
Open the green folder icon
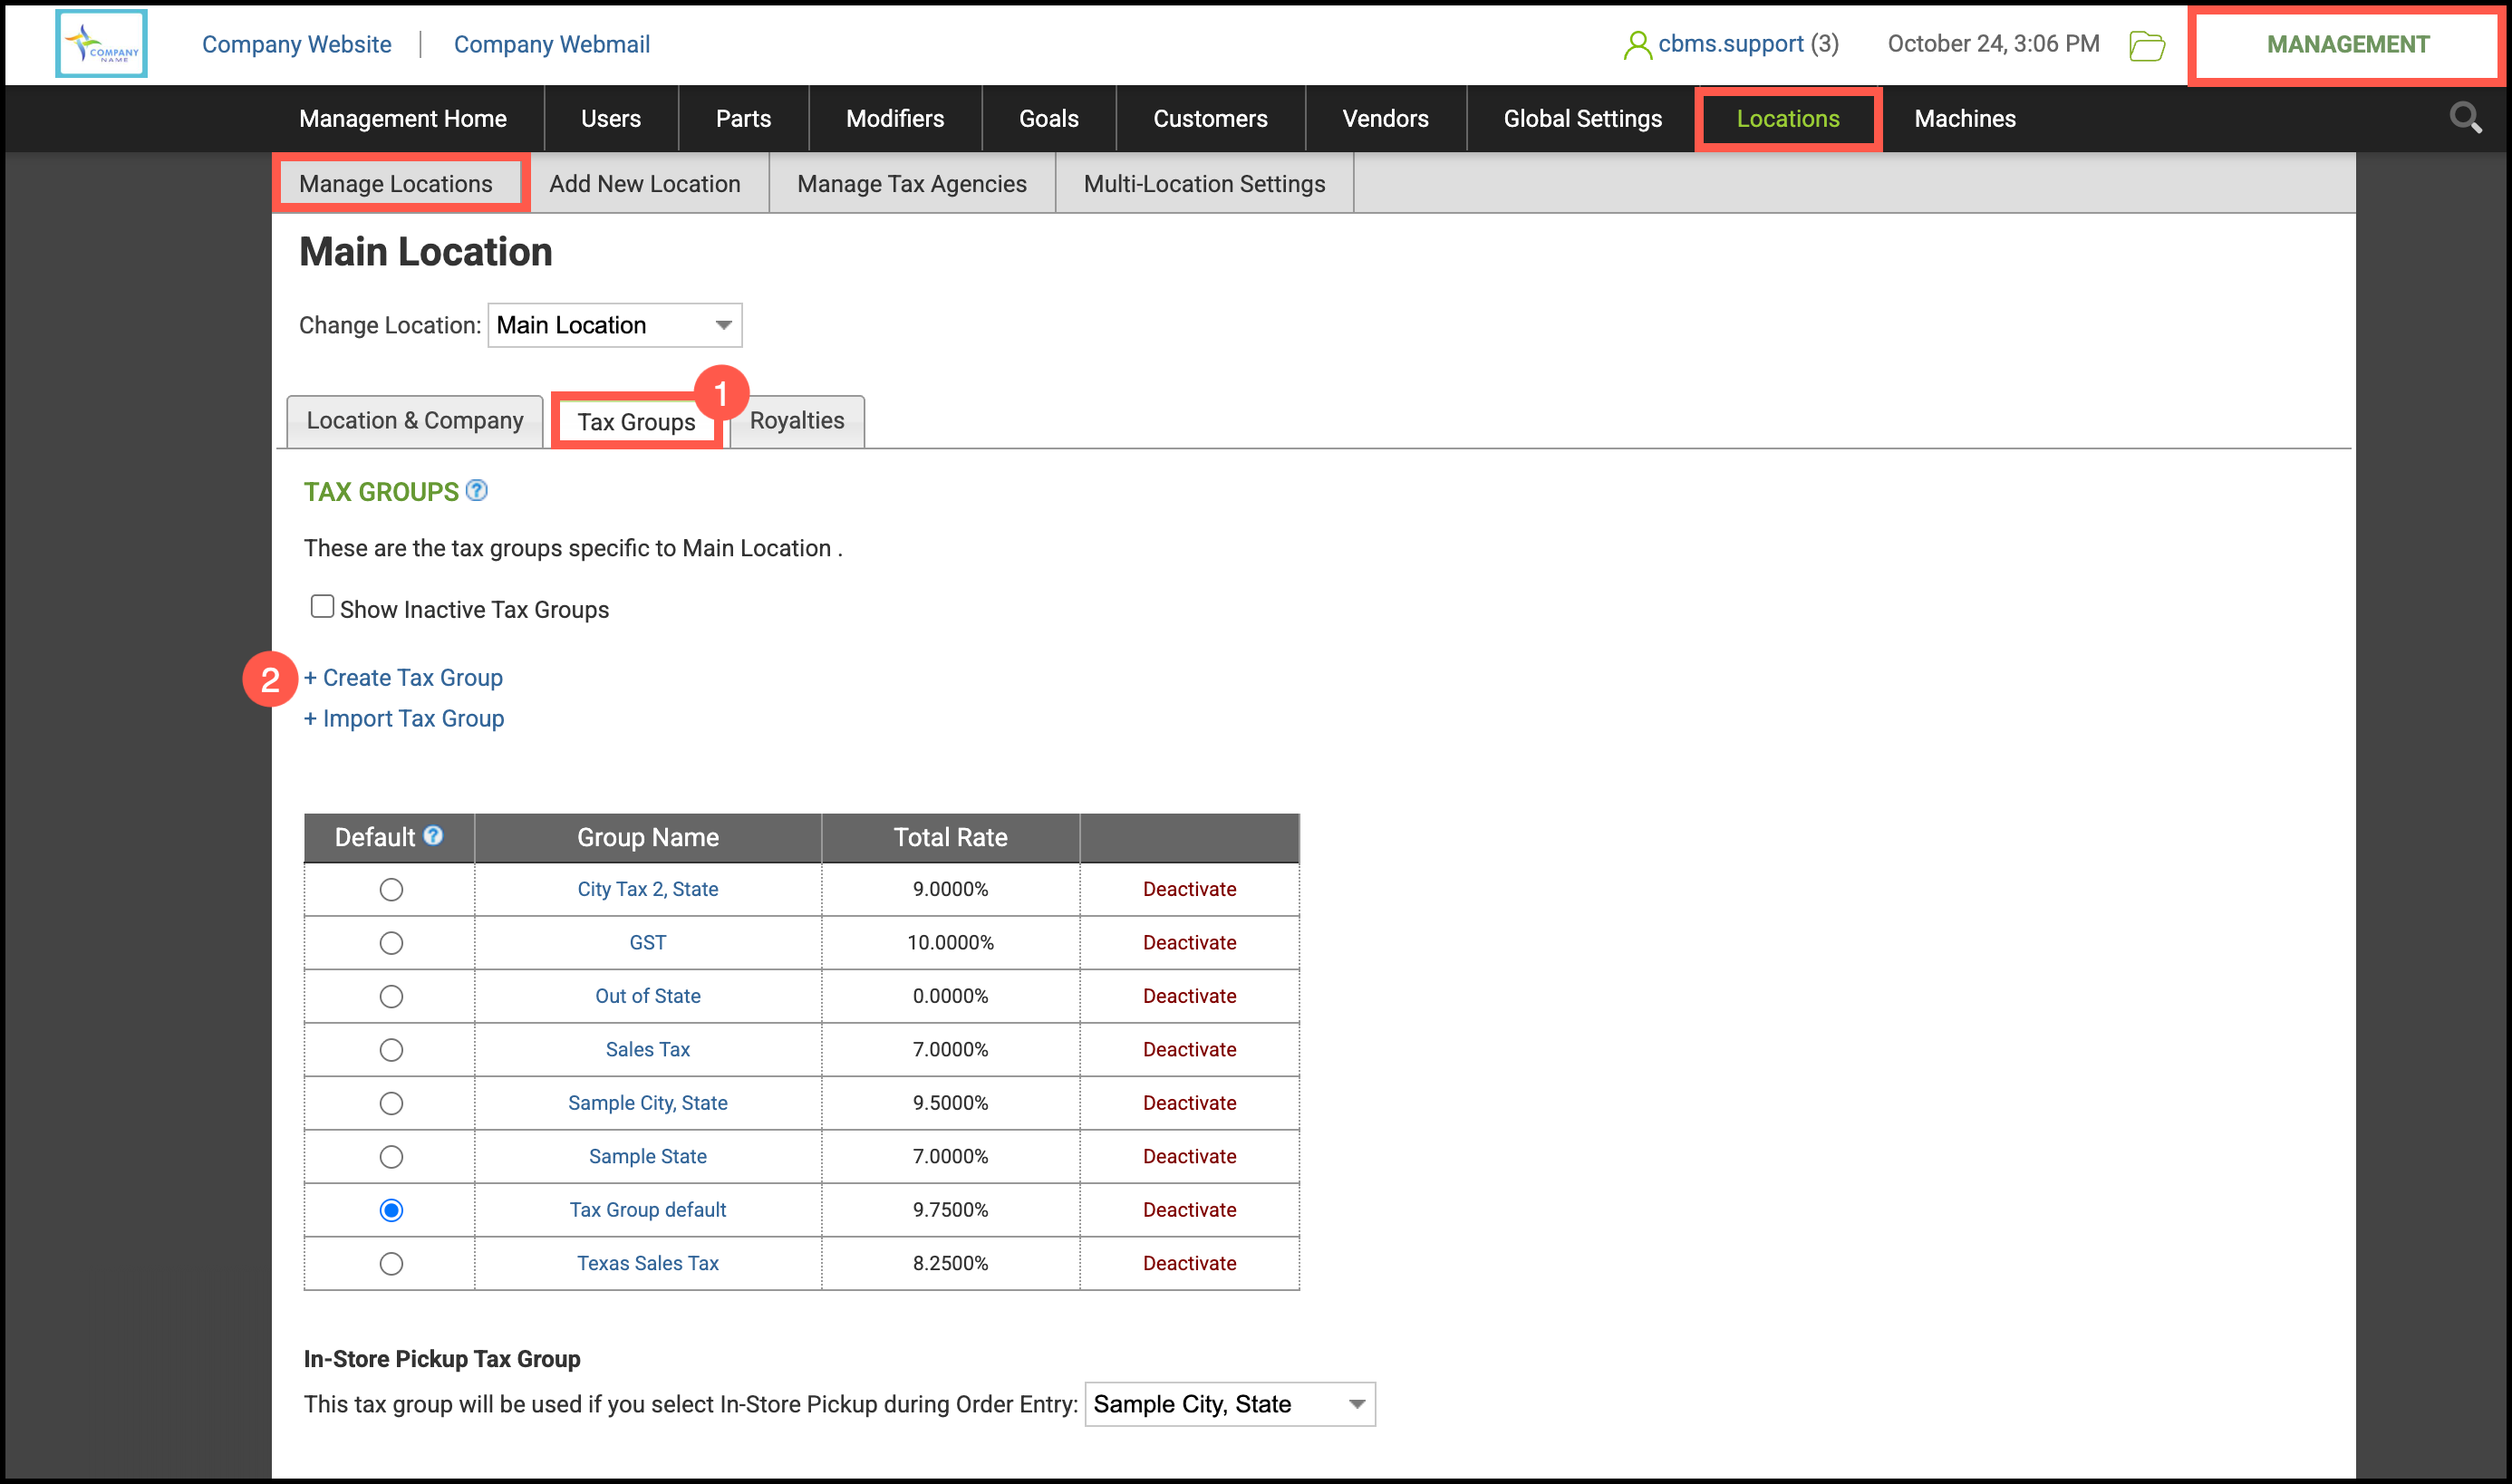click(x=2146, y=45)
